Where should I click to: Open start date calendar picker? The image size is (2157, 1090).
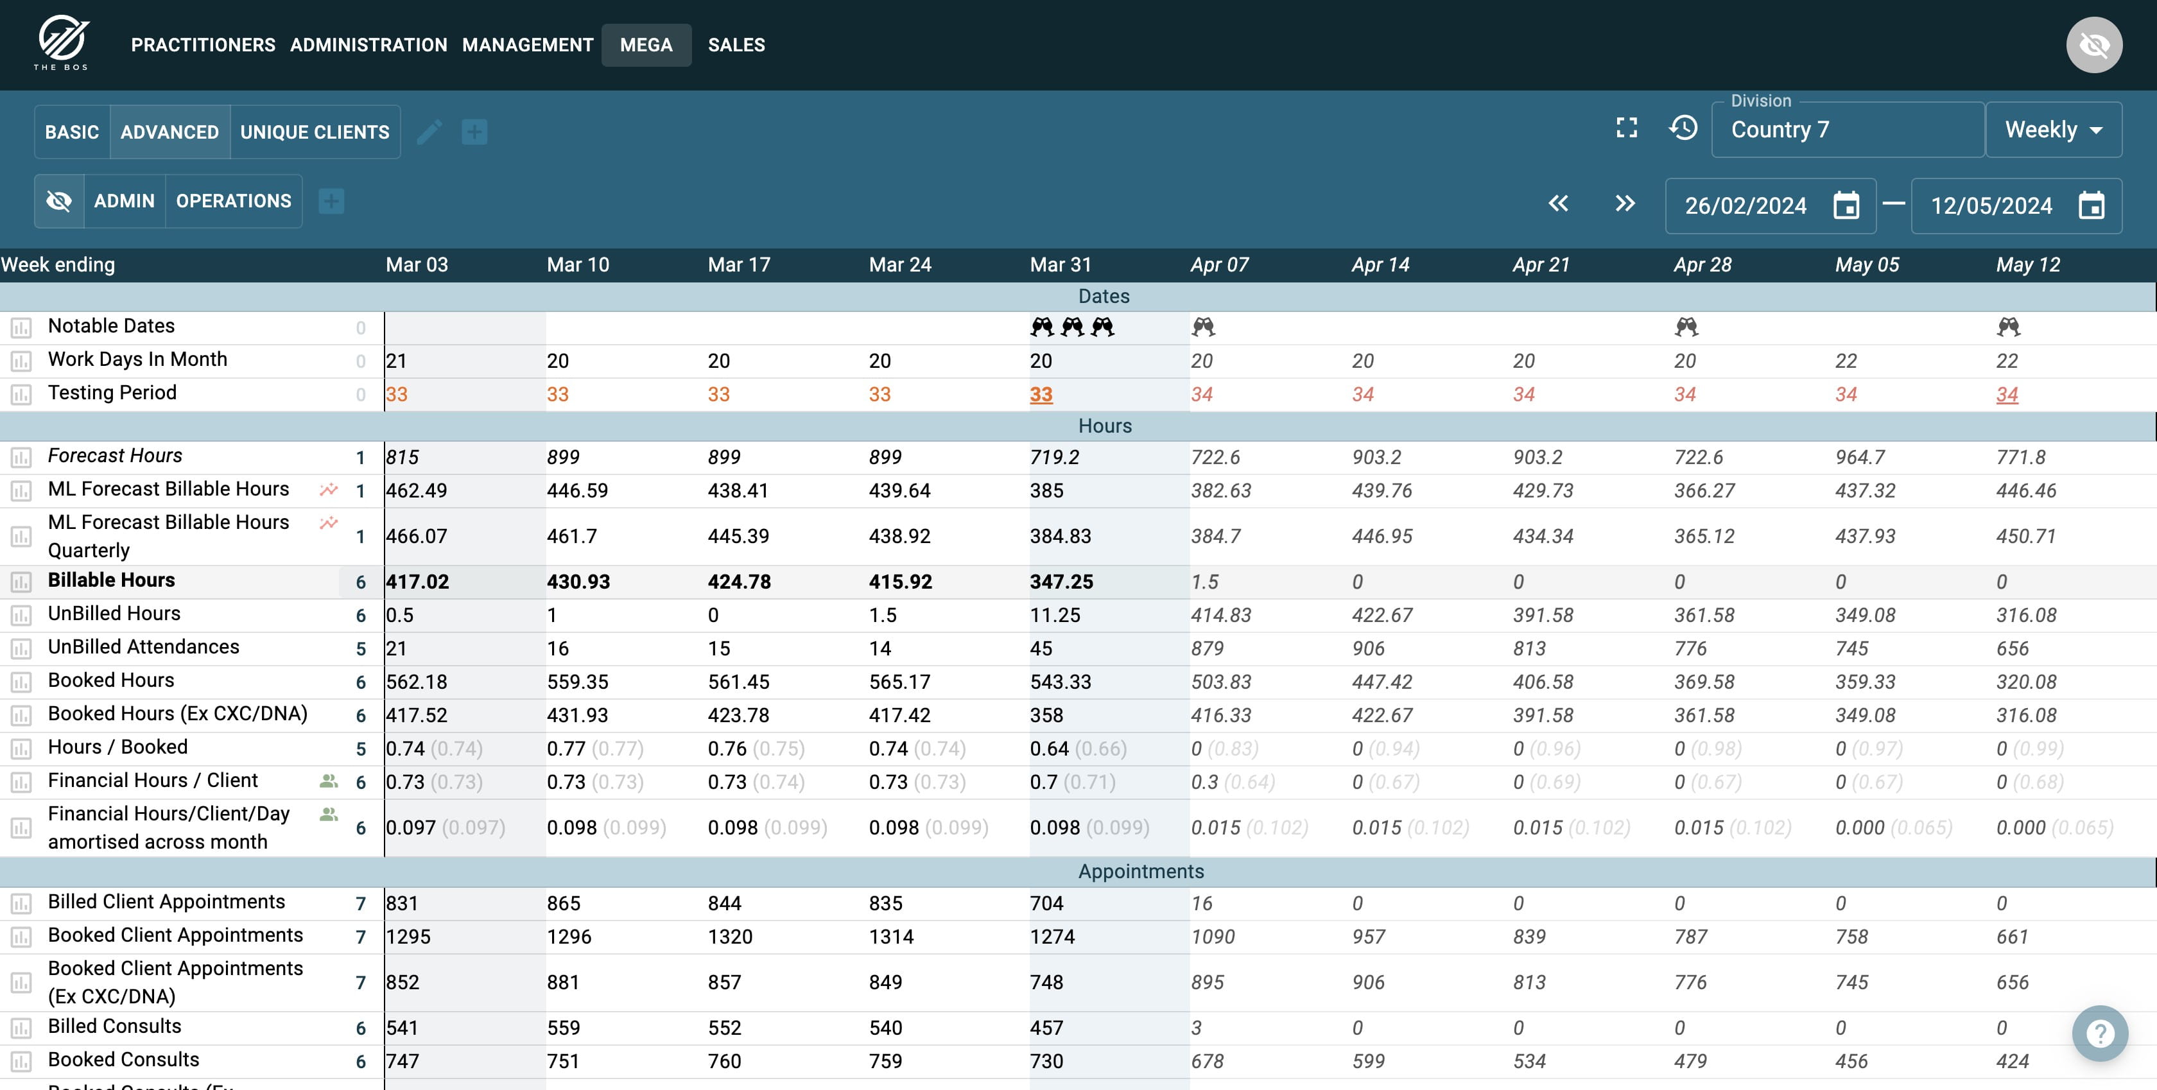(1846, 205)
